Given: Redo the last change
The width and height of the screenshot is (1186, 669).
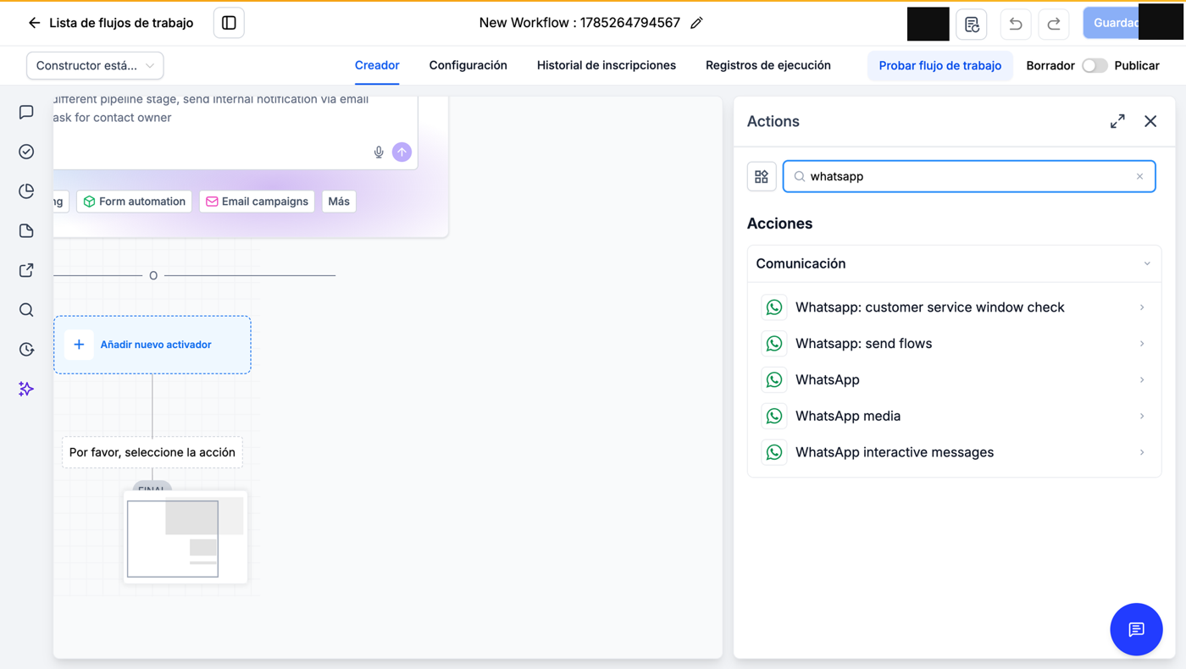Looking at the screenshot, I should tap(1054, 24).
